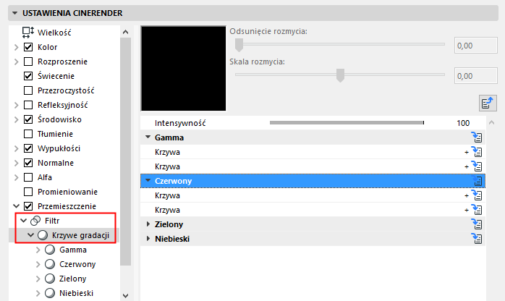
Task: Click second Krzywa options icon under Gamma
Action: [x=477, y=166]
